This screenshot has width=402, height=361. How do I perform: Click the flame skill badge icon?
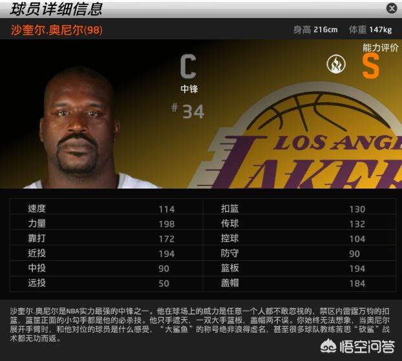point(336,64)
